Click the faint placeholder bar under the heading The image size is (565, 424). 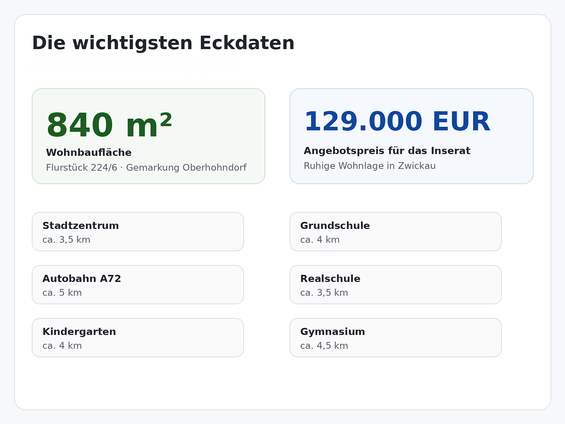click(133, 65)
